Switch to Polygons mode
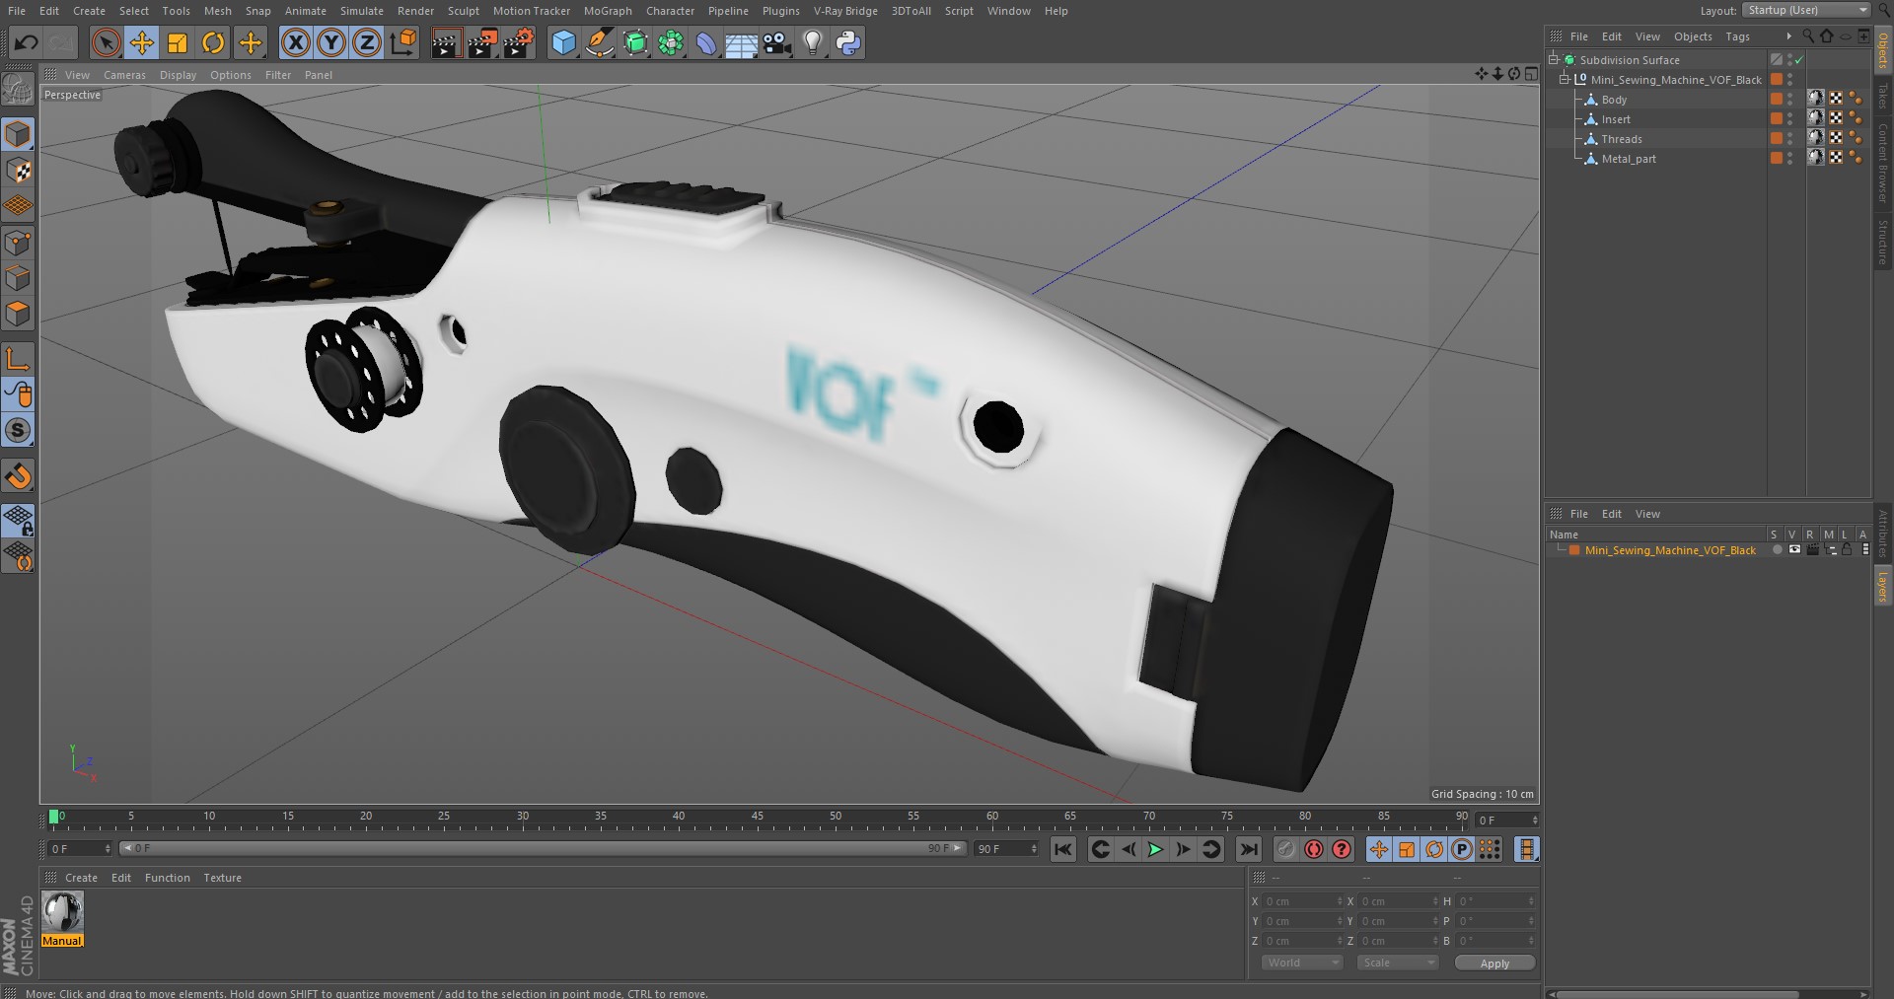The width and height of the screenshot is (1894, 999). click(x=18, y=314)
